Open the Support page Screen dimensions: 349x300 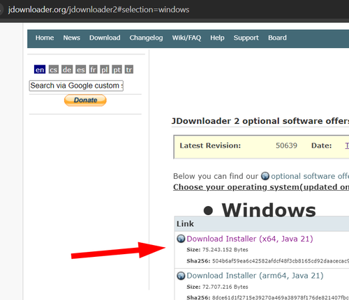pos(246,38)
